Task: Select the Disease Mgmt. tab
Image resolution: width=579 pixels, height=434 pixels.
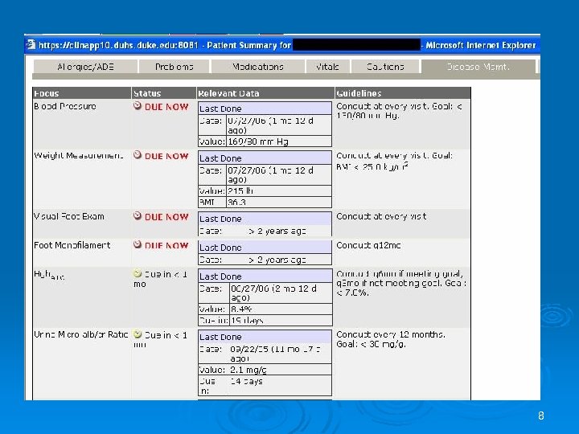Action: pyautogui.click(x=478, y=67)
